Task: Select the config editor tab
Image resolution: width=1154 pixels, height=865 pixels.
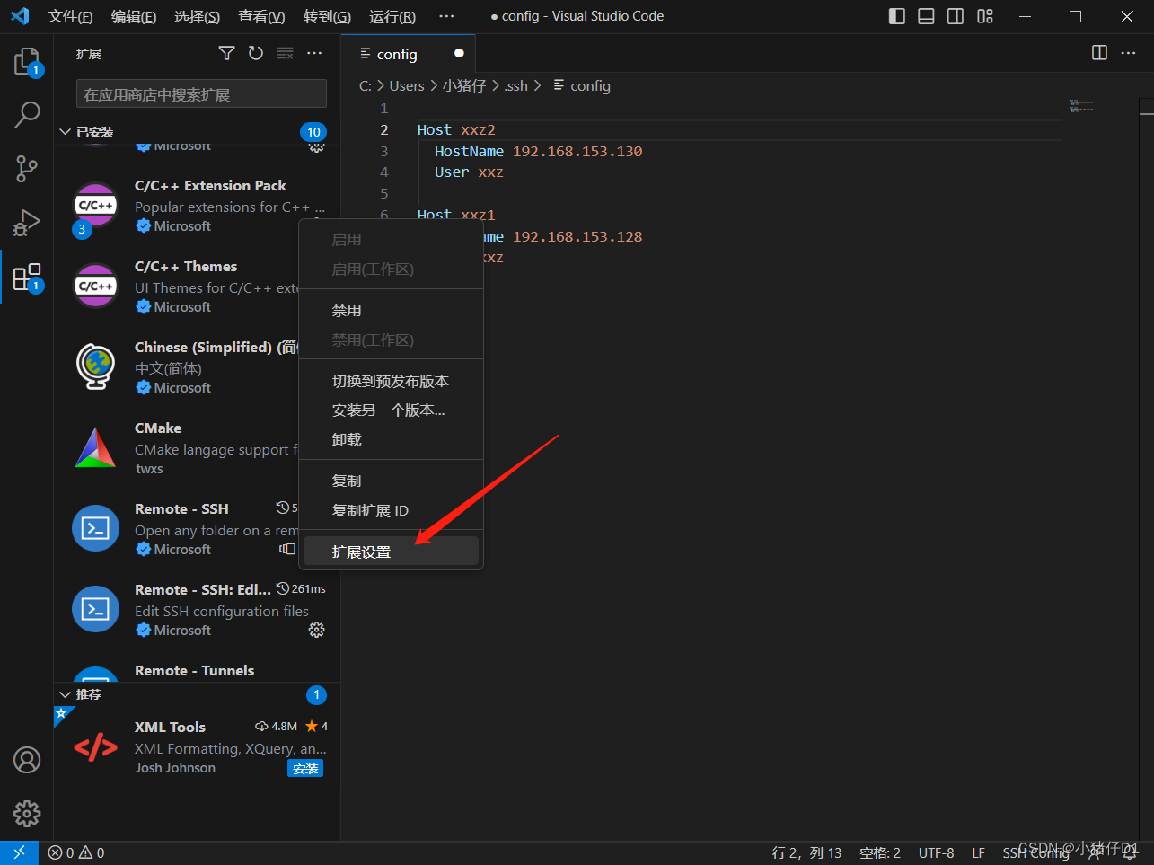Action: tap(409, 54)
